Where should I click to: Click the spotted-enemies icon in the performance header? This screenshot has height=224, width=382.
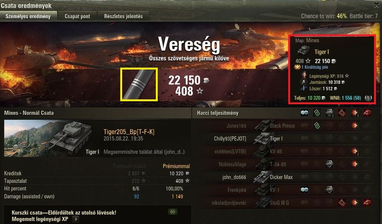point(304,113)
